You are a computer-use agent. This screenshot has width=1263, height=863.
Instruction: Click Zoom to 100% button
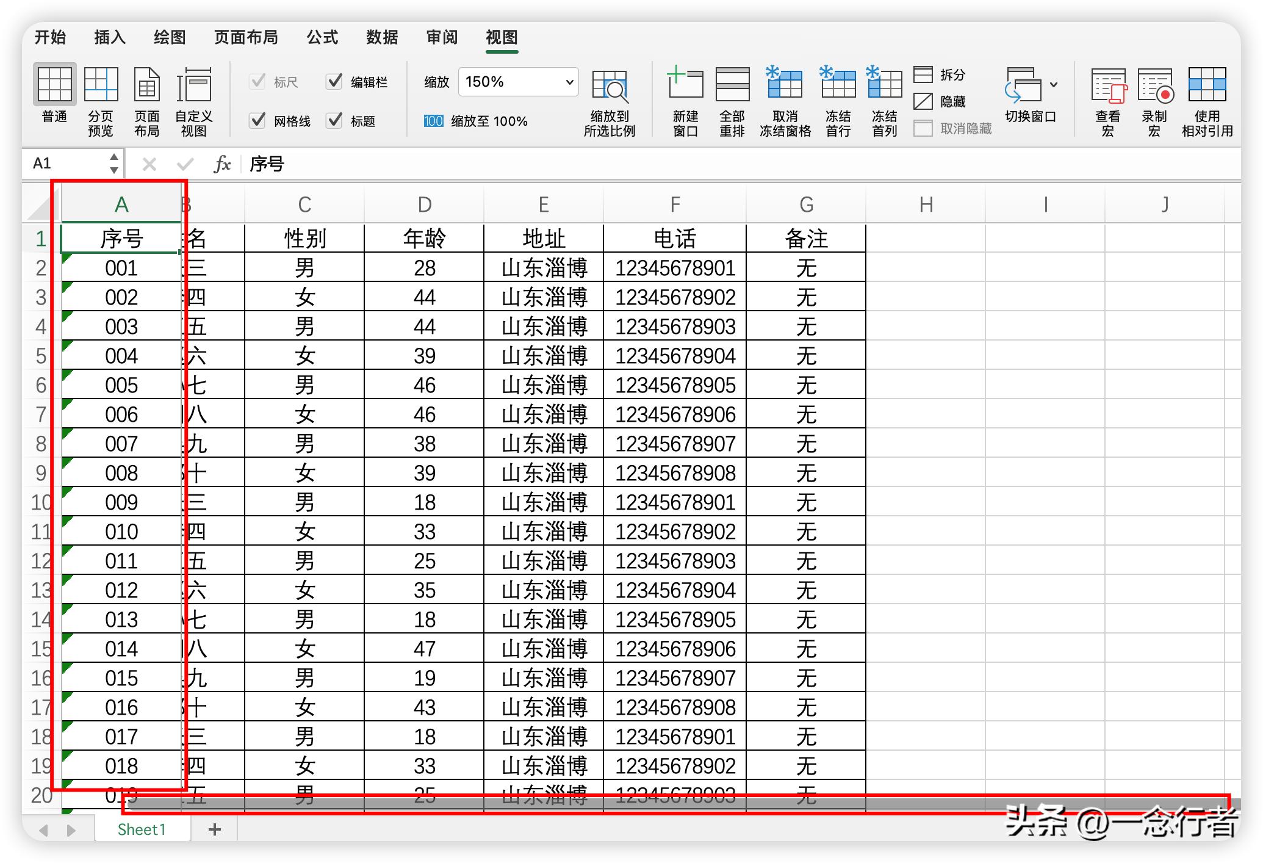click(x=476, y=121)
